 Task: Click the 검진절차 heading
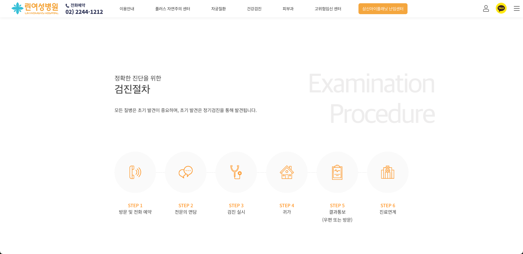click(x=132, y=89)
